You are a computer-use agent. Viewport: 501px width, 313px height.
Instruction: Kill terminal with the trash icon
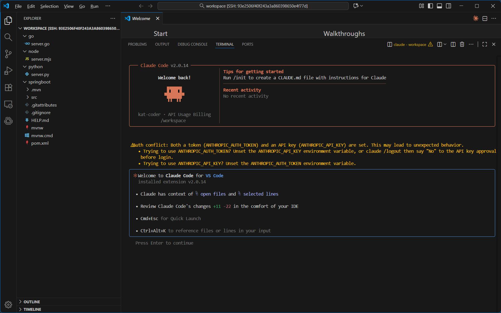(462, 44)
